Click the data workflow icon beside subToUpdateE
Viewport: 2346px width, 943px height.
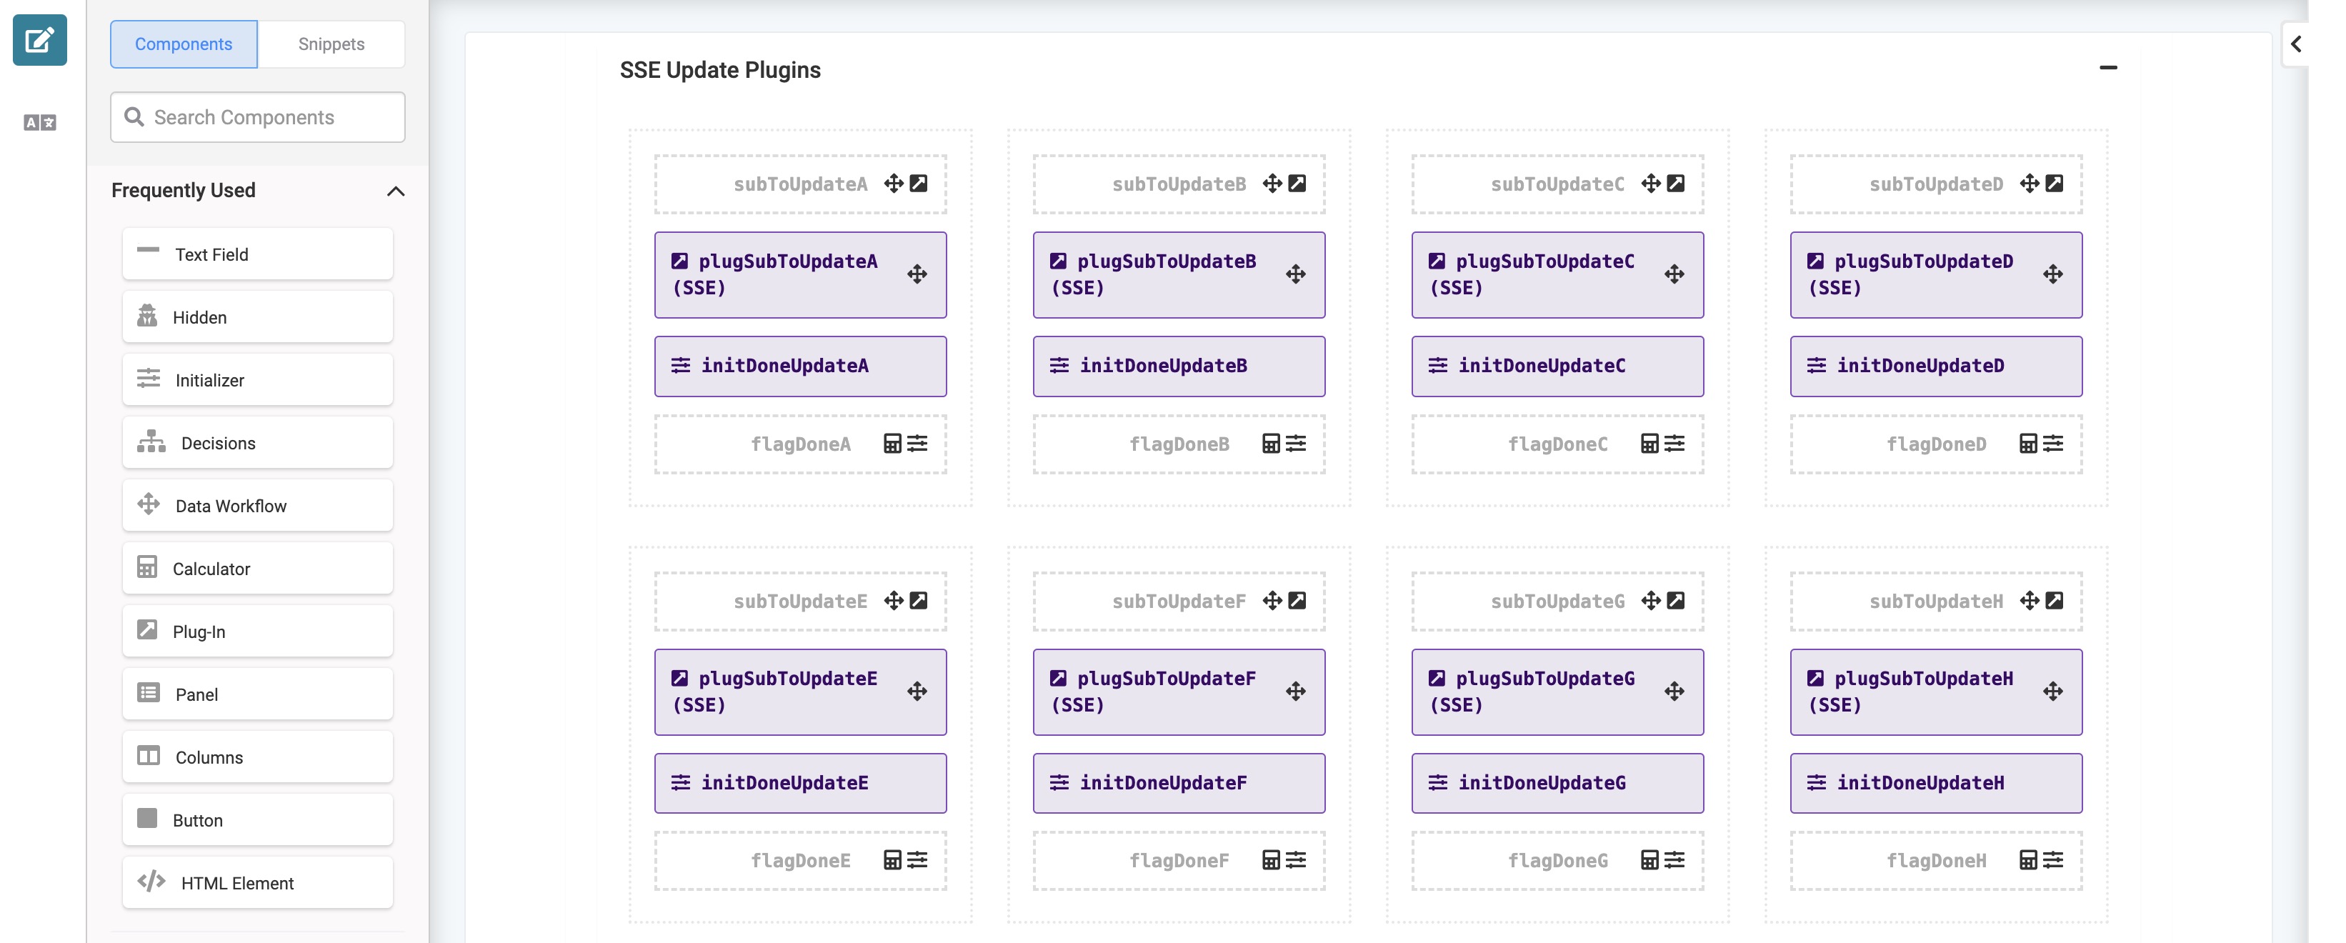(894, 600)
